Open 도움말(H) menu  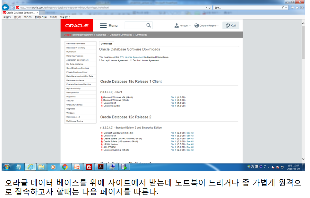[x=65, y=17]
